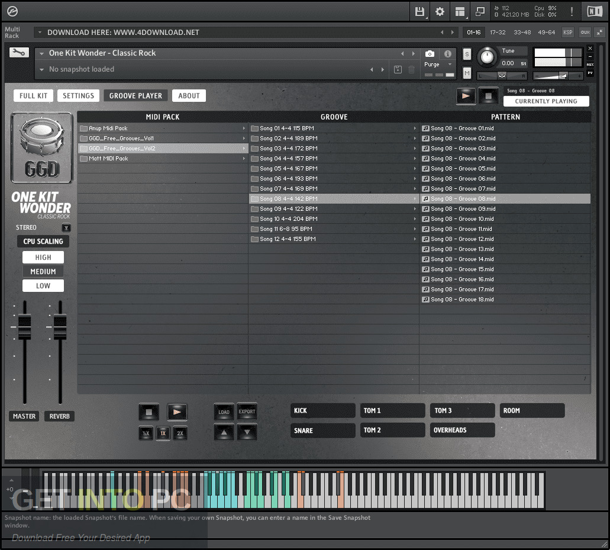Select previous snapshot arrow
This screenshot has height=550, width=610.
tap(372, 70)
